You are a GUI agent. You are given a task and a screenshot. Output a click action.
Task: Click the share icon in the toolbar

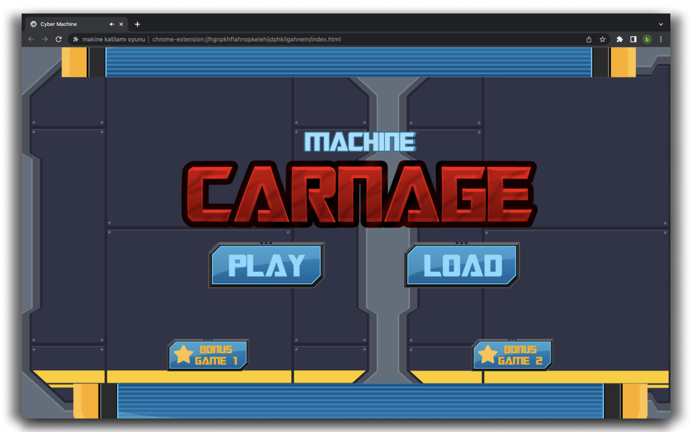coord(589,39)
